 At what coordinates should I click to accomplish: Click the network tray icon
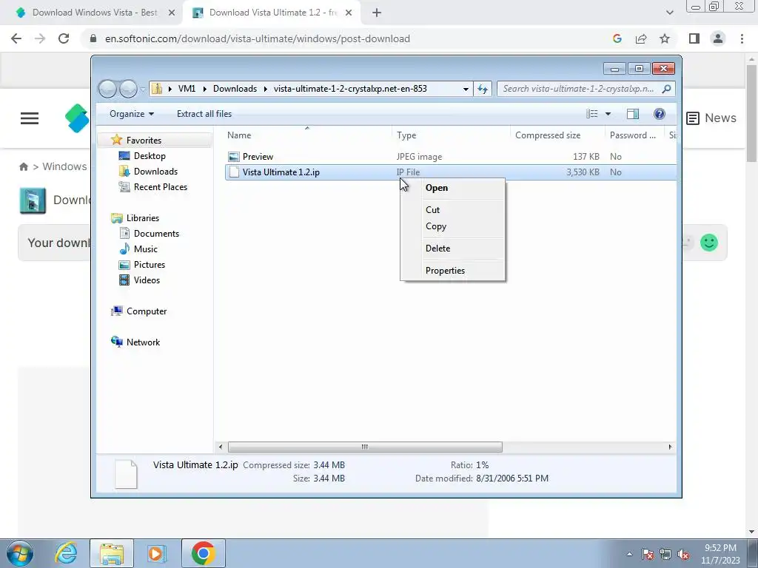coord(665,555)
